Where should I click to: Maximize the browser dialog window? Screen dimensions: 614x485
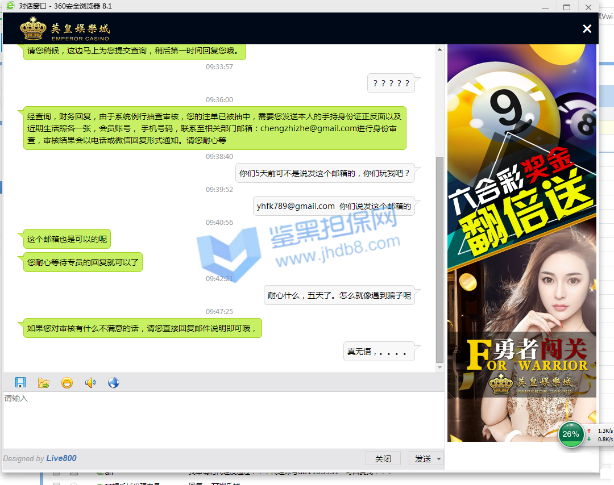(566, 7)
